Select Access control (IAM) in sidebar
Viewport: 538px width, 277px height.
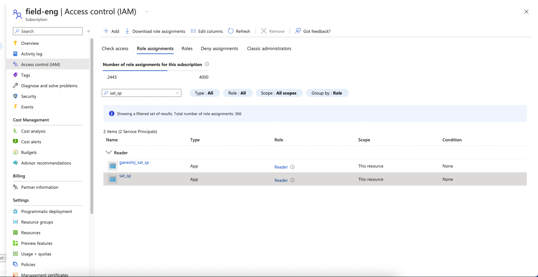pyautogui.click(x=48, y=64)
